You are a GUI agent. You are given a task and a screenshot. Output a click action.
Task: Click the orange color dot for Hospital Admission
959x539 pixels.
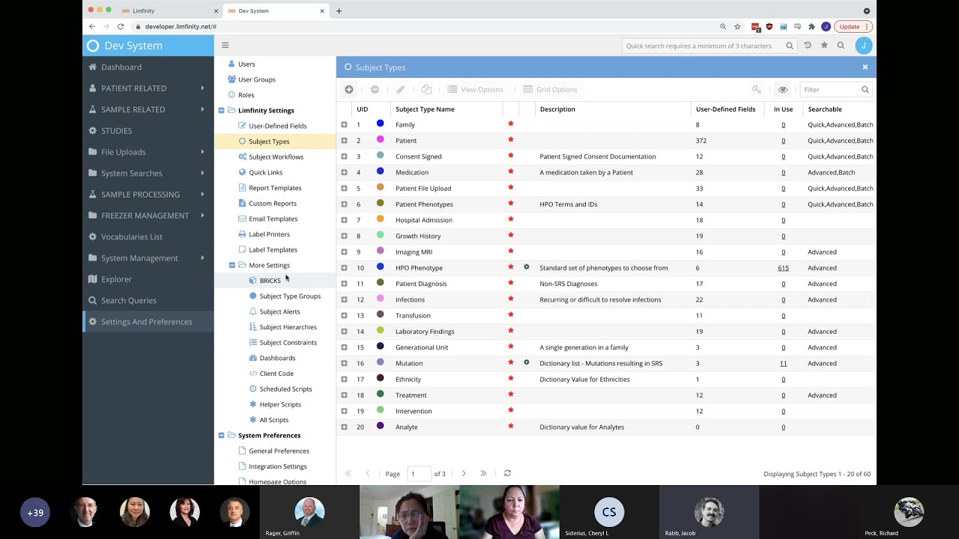[x=380, y=219]
